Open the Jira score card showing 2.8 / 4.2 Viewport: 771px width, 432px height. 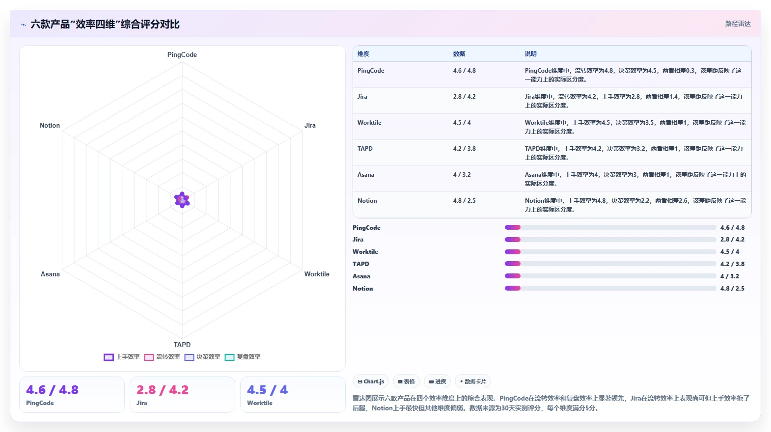pyautogui.click(x=182, y=395)
